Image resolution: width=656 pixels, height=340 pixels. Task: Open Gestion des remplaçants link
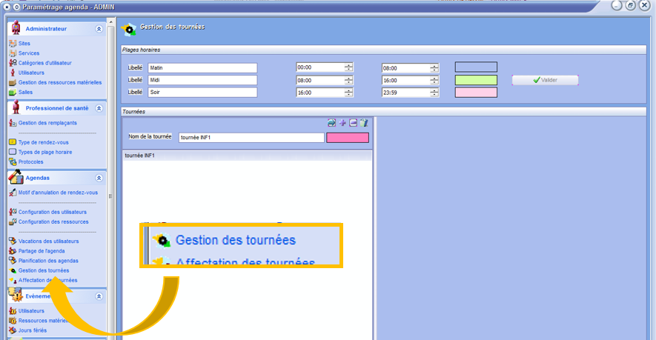47,123
